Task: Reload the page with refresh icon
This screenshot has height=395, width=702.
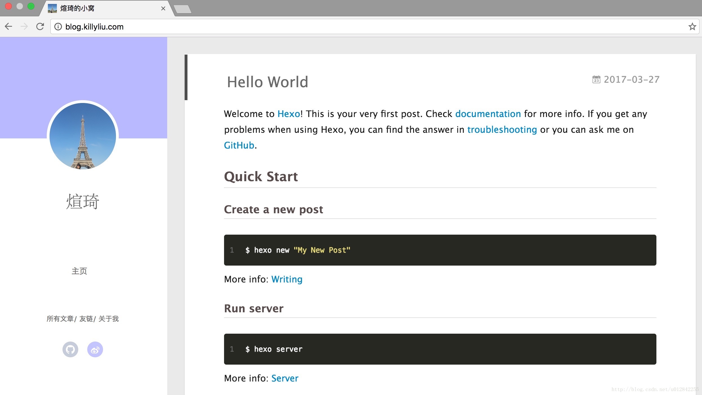Action: 40,26
